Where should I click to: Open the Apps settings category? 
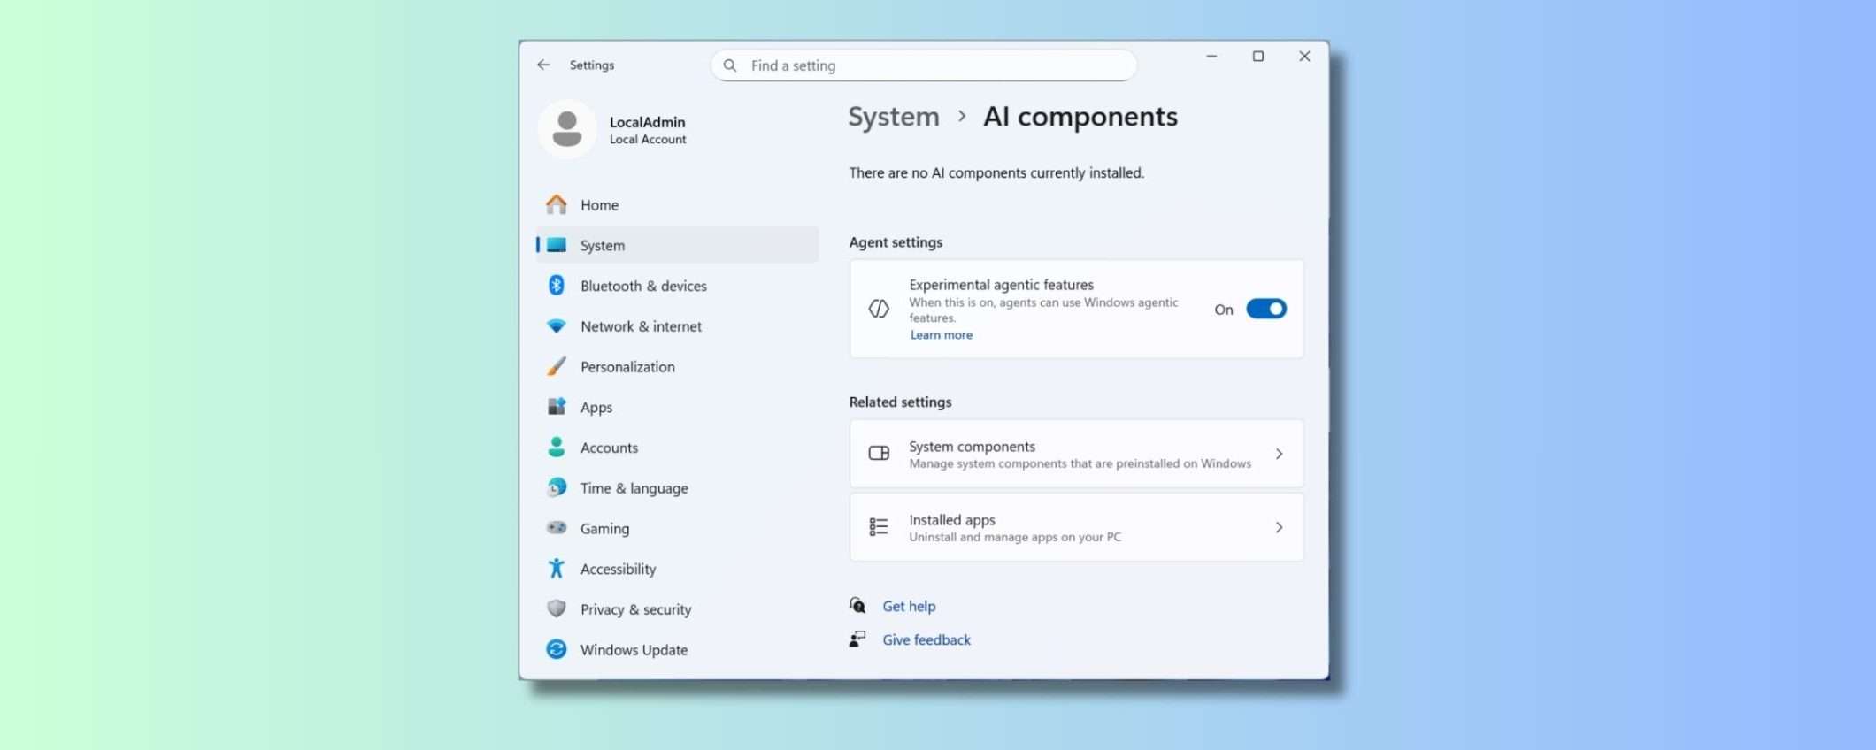click(596, 408)
